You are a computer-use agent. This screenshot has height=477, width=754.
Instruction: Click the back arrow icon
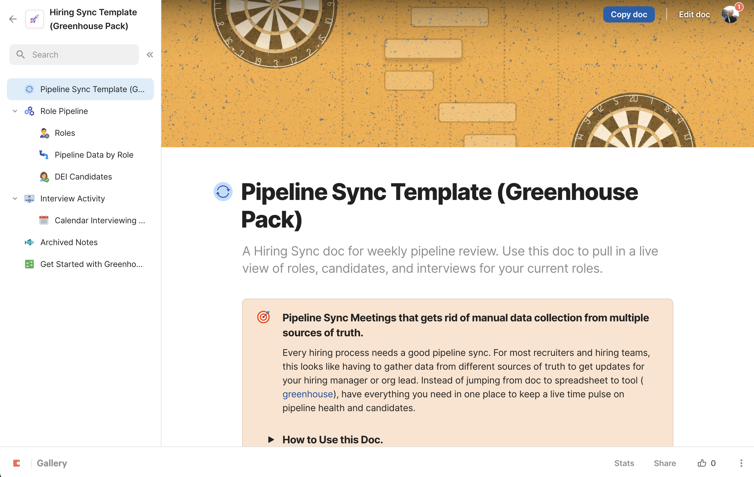click(x=13, y=19)
